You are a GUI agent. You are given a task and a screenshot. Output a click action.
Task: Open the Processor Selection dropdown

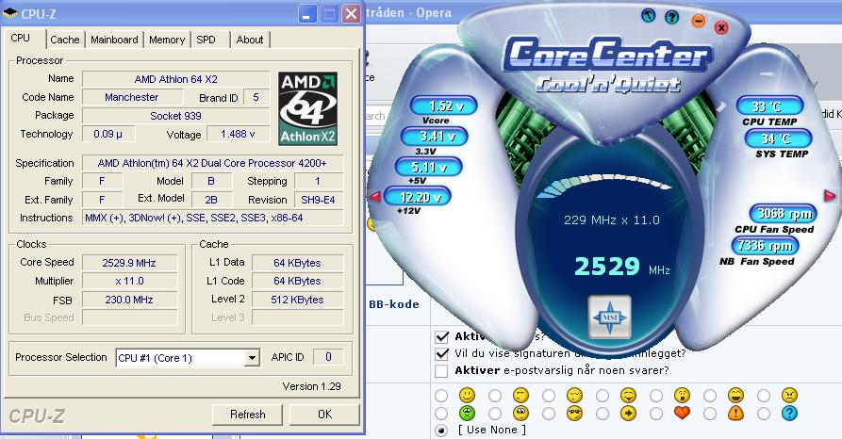tap(252, 358)
